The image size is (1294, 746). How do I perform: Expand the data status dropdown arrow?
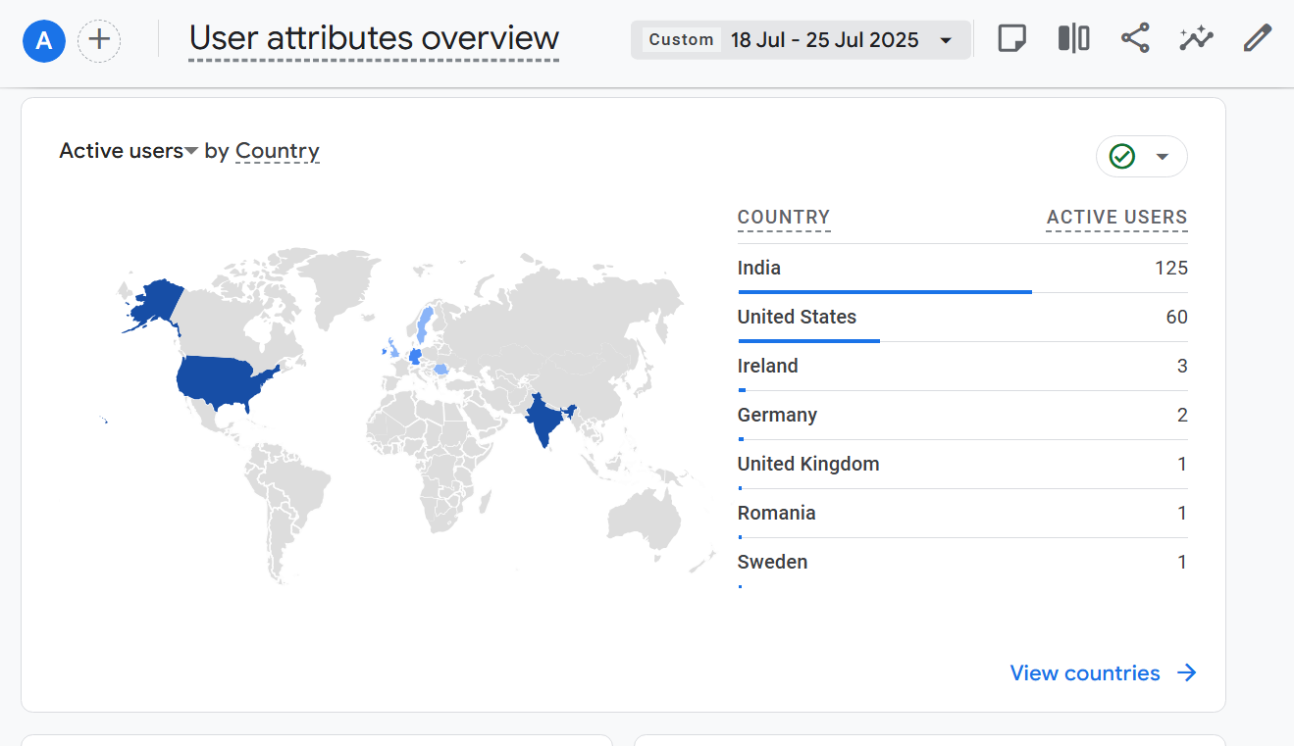[1164, 157]
